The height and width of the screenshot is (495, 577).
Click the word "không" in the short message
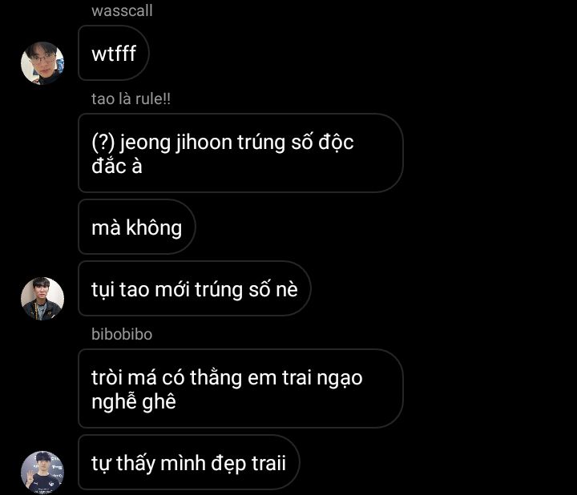(x=154, y=227)
